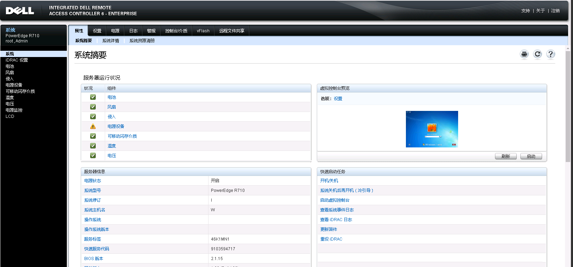Viewport: 573px width, 267px height.
Task: Select 温度 in the sidebar
Action: 10,98
